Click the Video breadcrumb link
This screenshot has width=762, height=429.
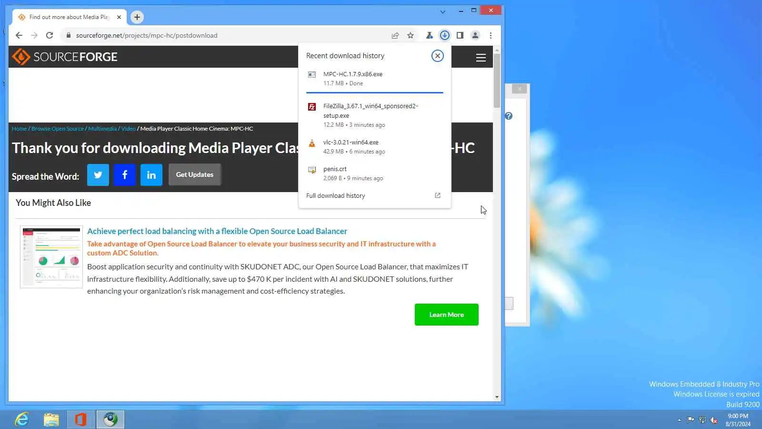click(x=129, y=129)
